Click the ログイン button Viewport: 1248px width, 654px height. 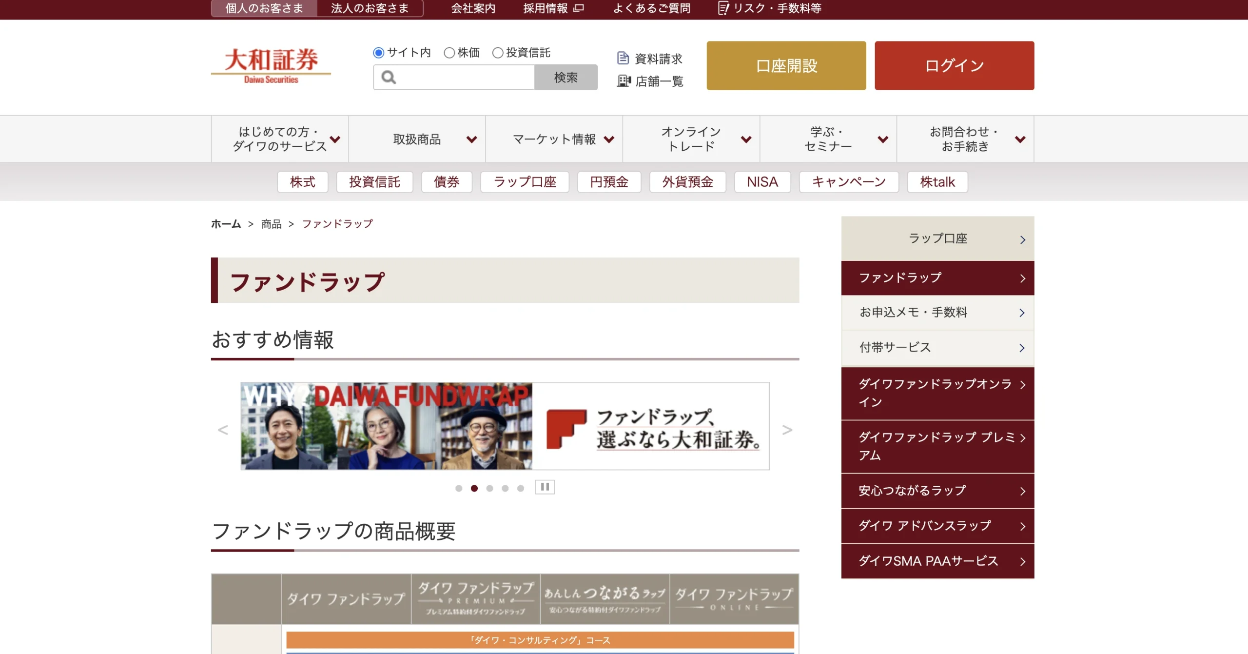click(x=954, y=65)
